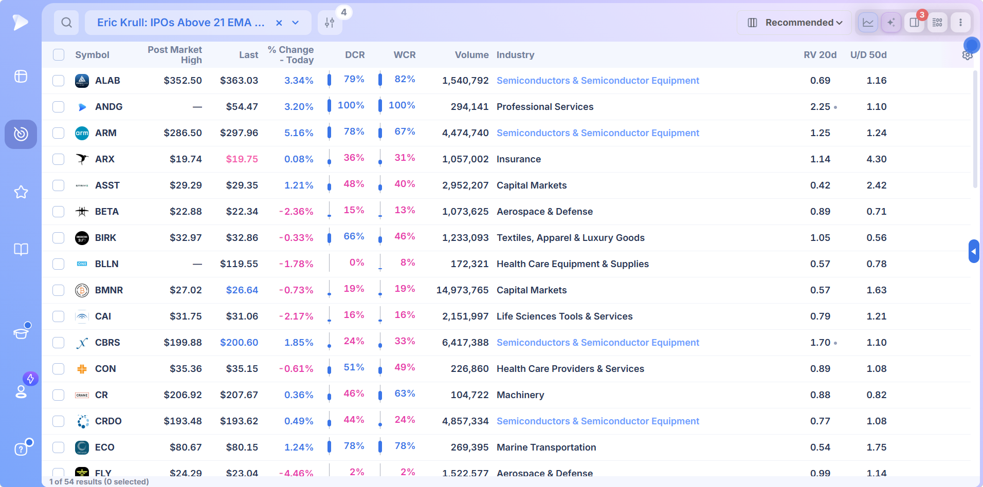Open the open-book learning sidebar icon

(x=21, y=250)
